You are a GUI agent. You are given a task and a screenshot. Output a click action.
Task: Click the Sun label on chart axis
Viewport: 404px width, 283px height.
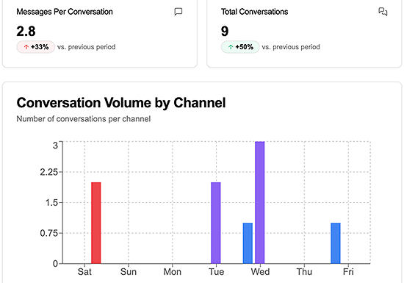tap(129, 272)
